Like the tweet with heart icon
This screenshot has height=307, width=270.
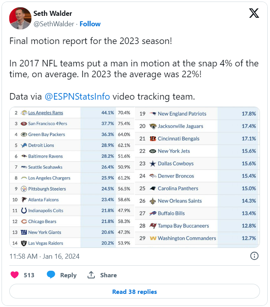click(x=14, y=275)
